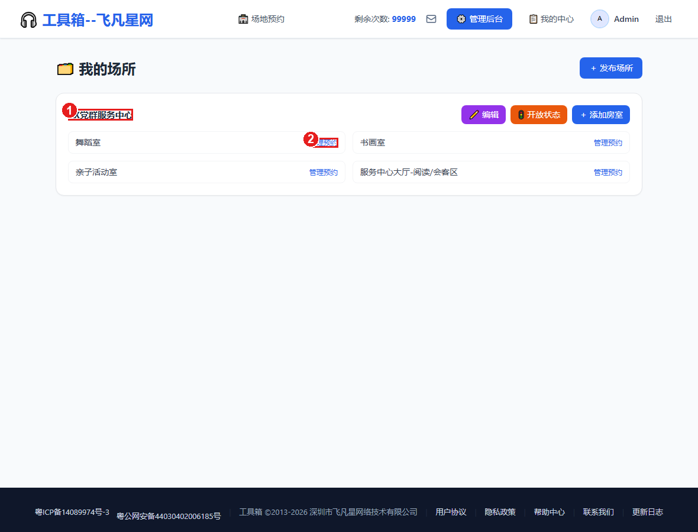The height and width of the screenshot is (532, 698).
Task: Log out via 退出
Action: [663, 19]
